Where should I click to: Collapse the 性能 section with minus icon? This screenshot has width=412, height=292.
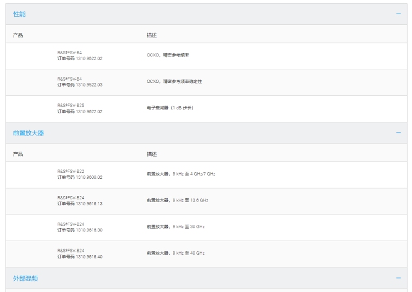tap(398, 14)
